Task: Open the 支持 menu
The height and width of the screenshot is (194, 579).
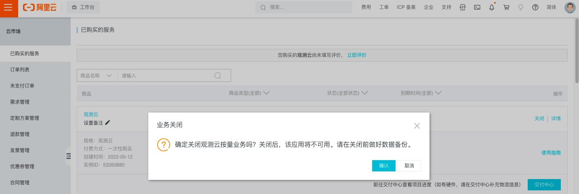Action: tap(446, 7)
